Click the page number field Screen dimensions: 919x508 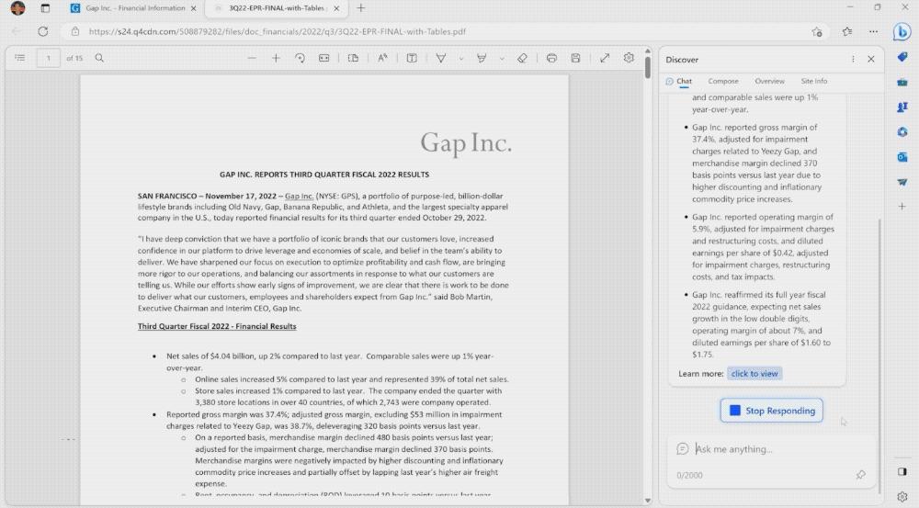[49, 58]
